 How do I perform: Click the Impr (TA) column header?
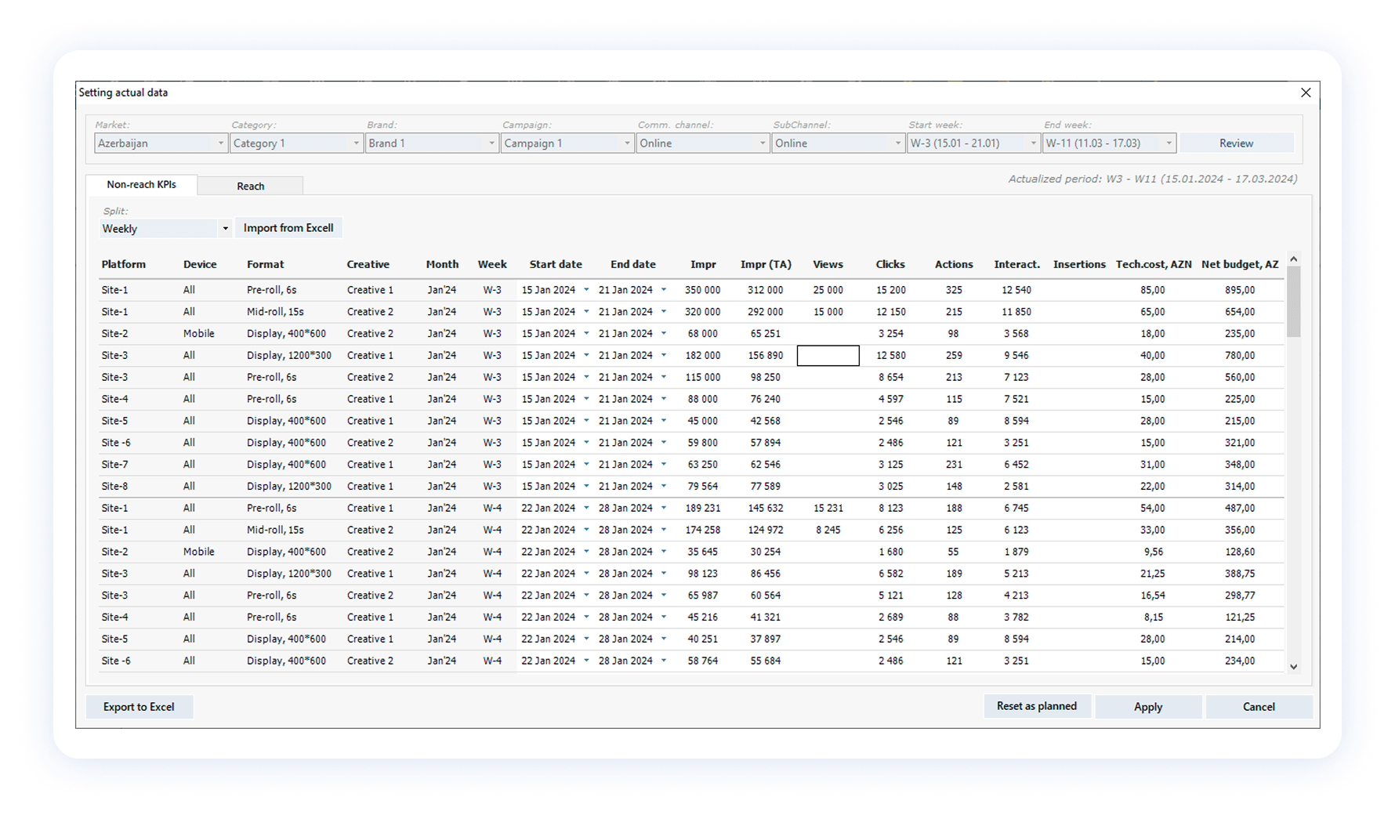tap(766, 264)
